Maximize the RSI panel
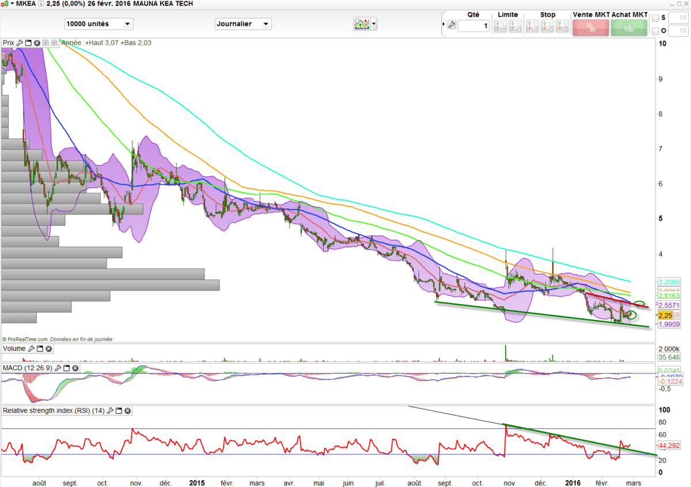Viewport: 691px width, 487px height. 119,411
